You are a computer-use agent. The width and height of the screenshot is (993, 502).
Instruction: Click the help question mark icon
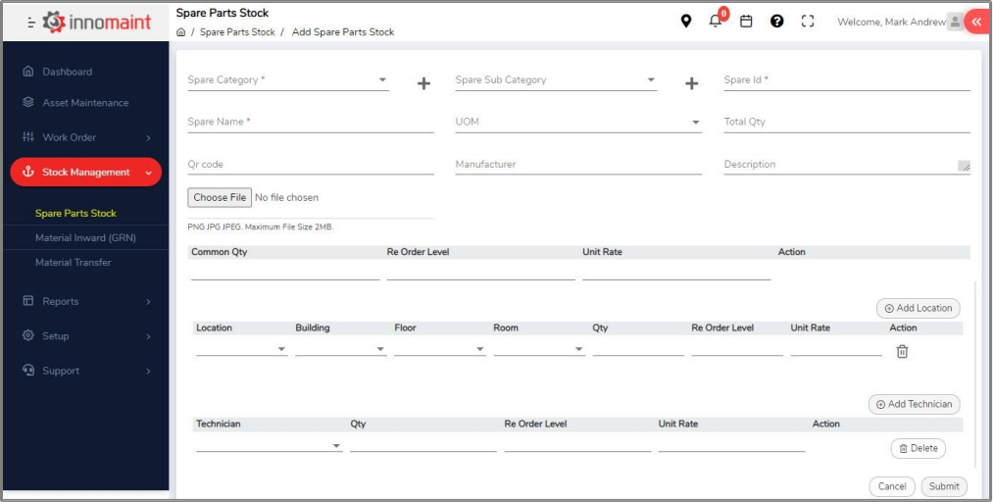[776, 21]
